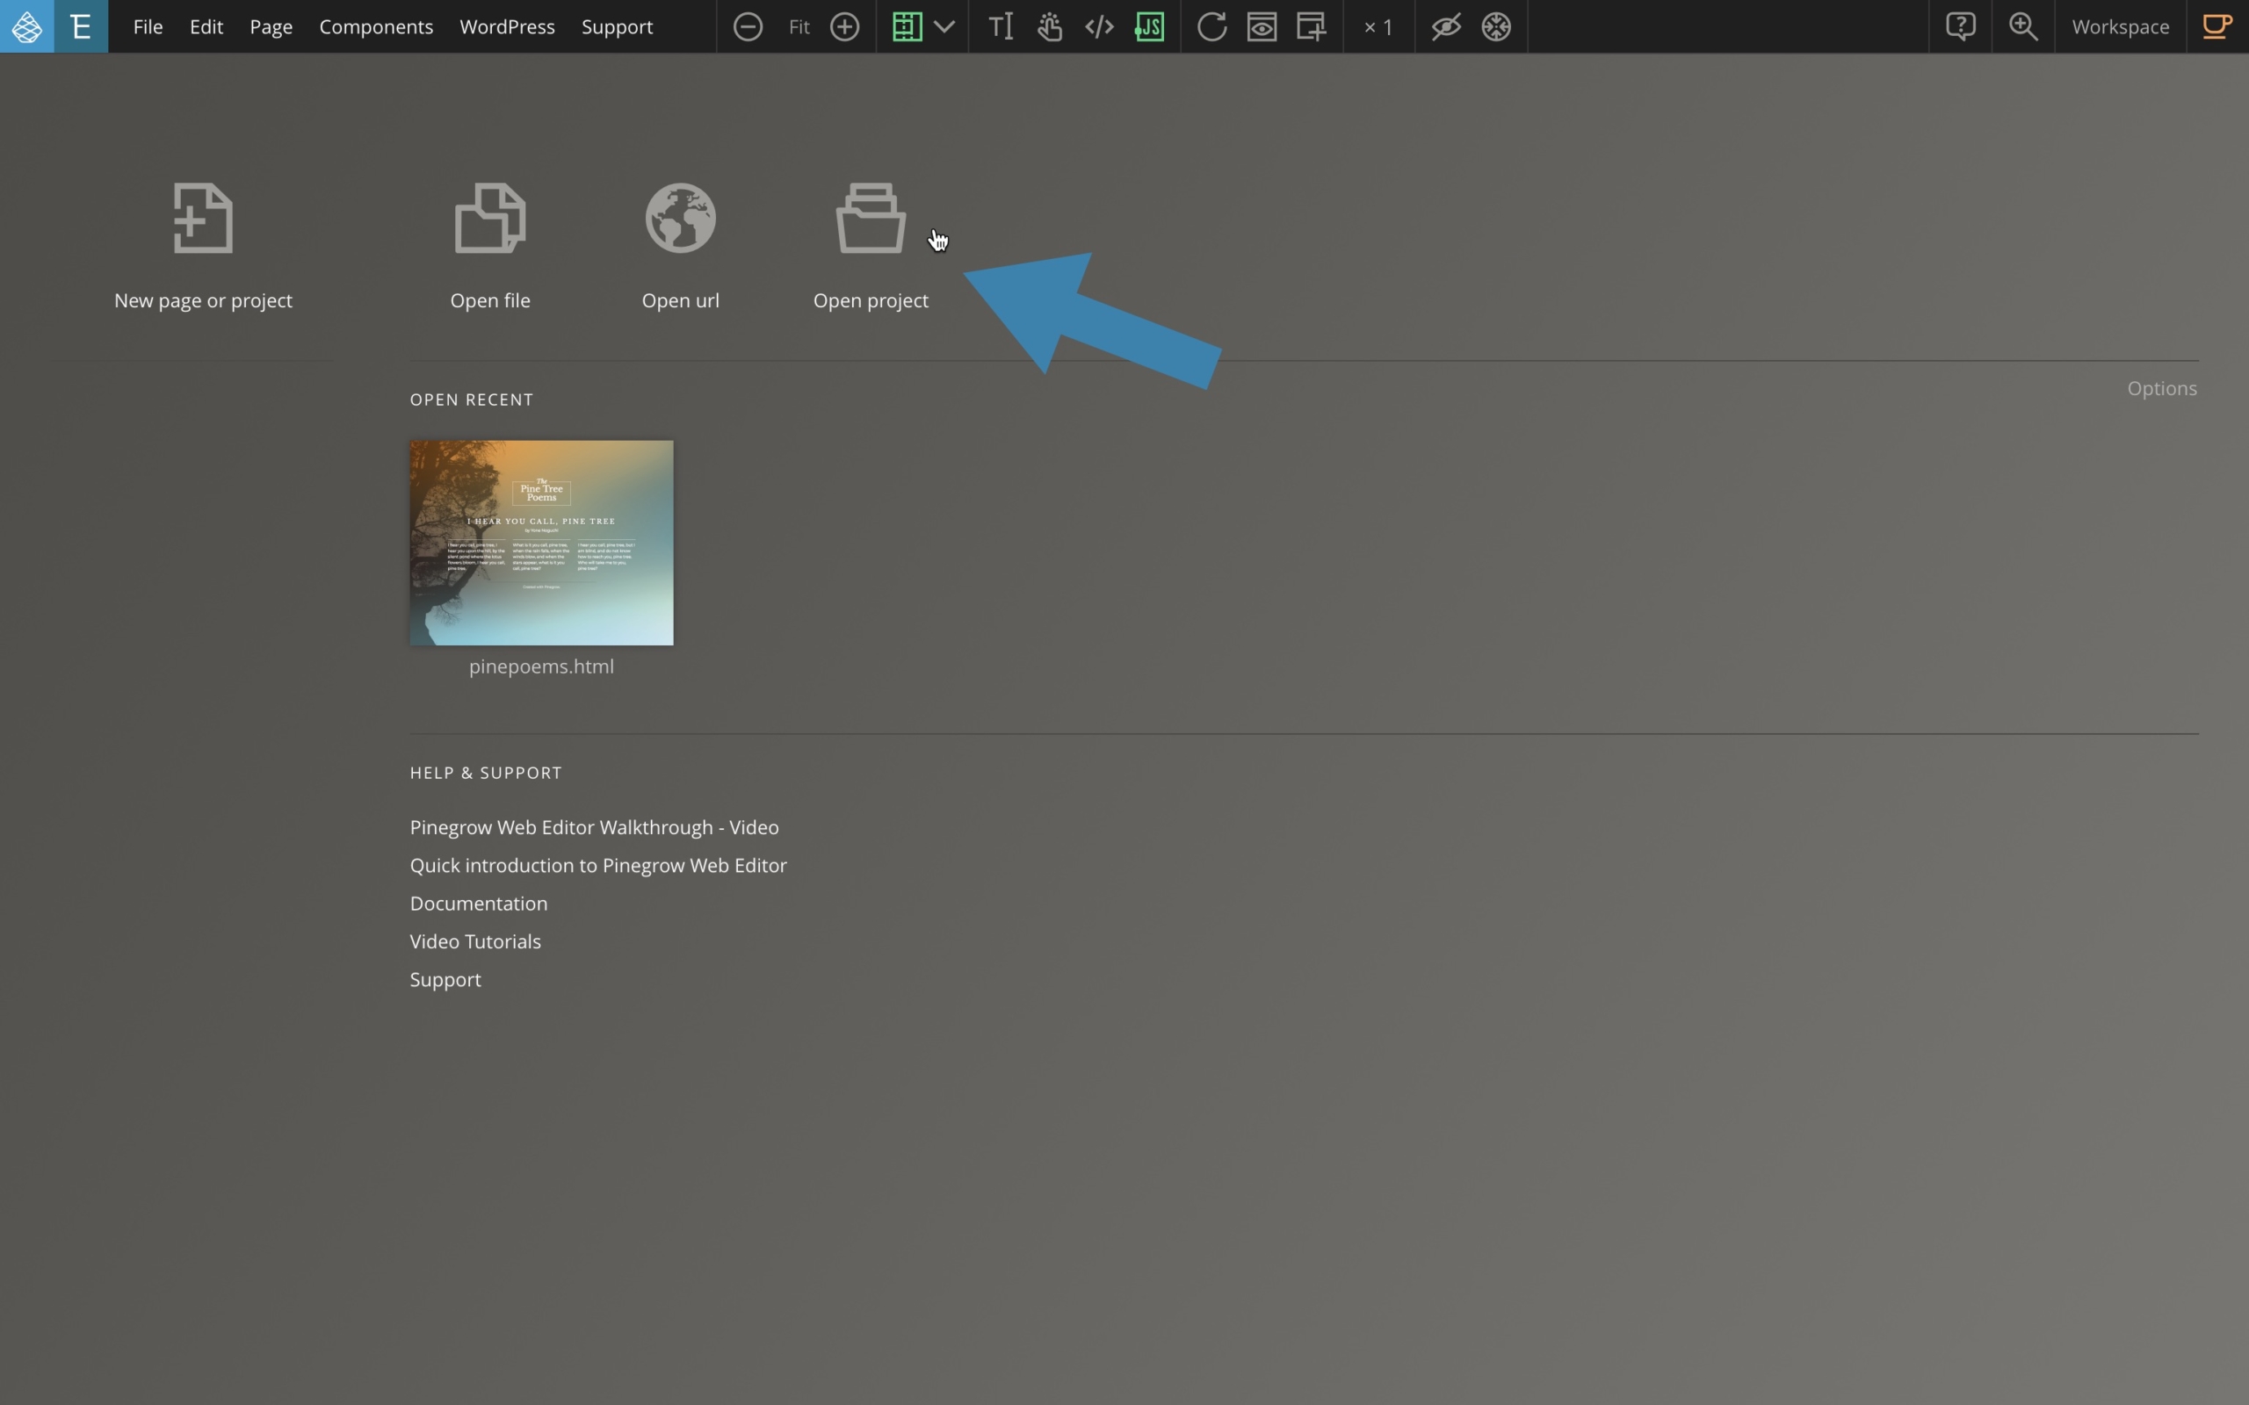Open the JavaScript panel
The width and height of the screenshot is (2249, 1405).
(1149, 26)
